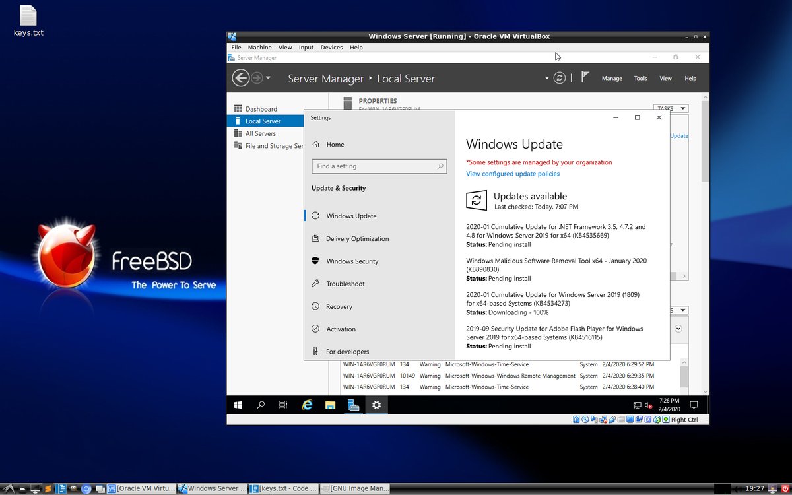The image size is (792, 495).
Task: Click the Chromium launcher in the bottom panel
Action: [86, 489]
